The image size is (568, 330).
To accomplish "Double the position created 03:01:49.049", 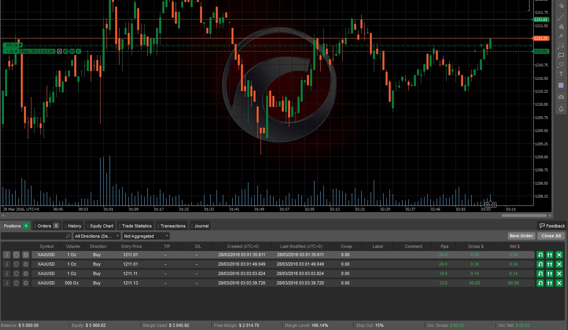I will tap(550, 264).
